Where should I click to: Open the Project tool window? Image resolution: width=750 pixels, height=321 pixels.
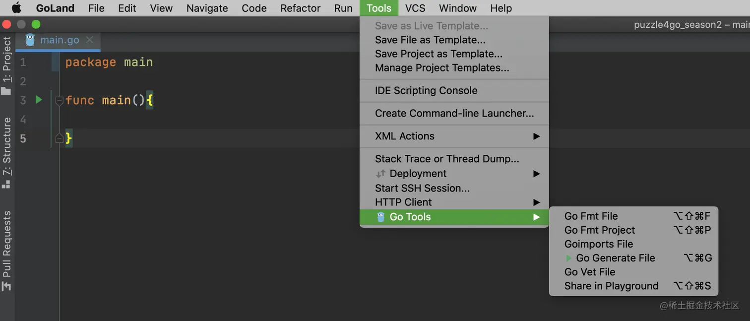click(x=6, y=65)
